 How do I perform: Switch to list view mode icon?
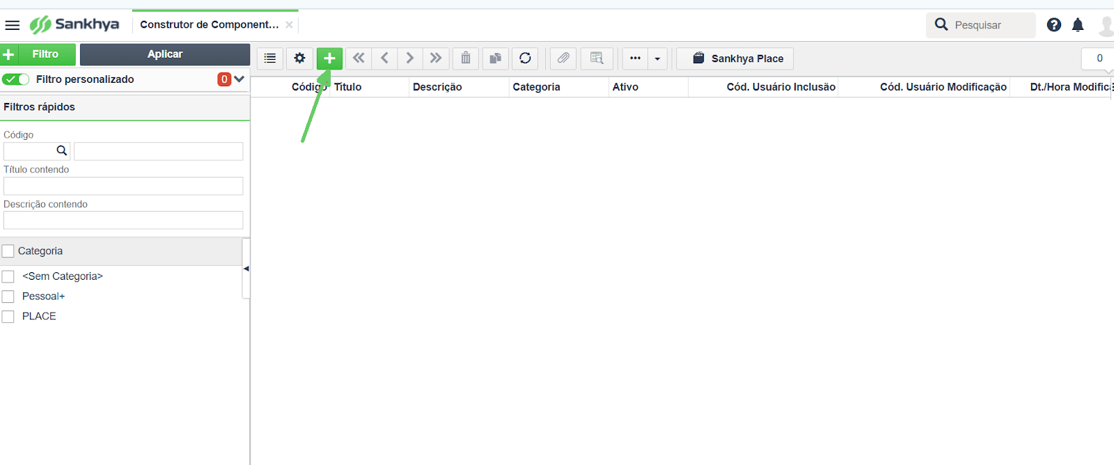pos(270,58)
